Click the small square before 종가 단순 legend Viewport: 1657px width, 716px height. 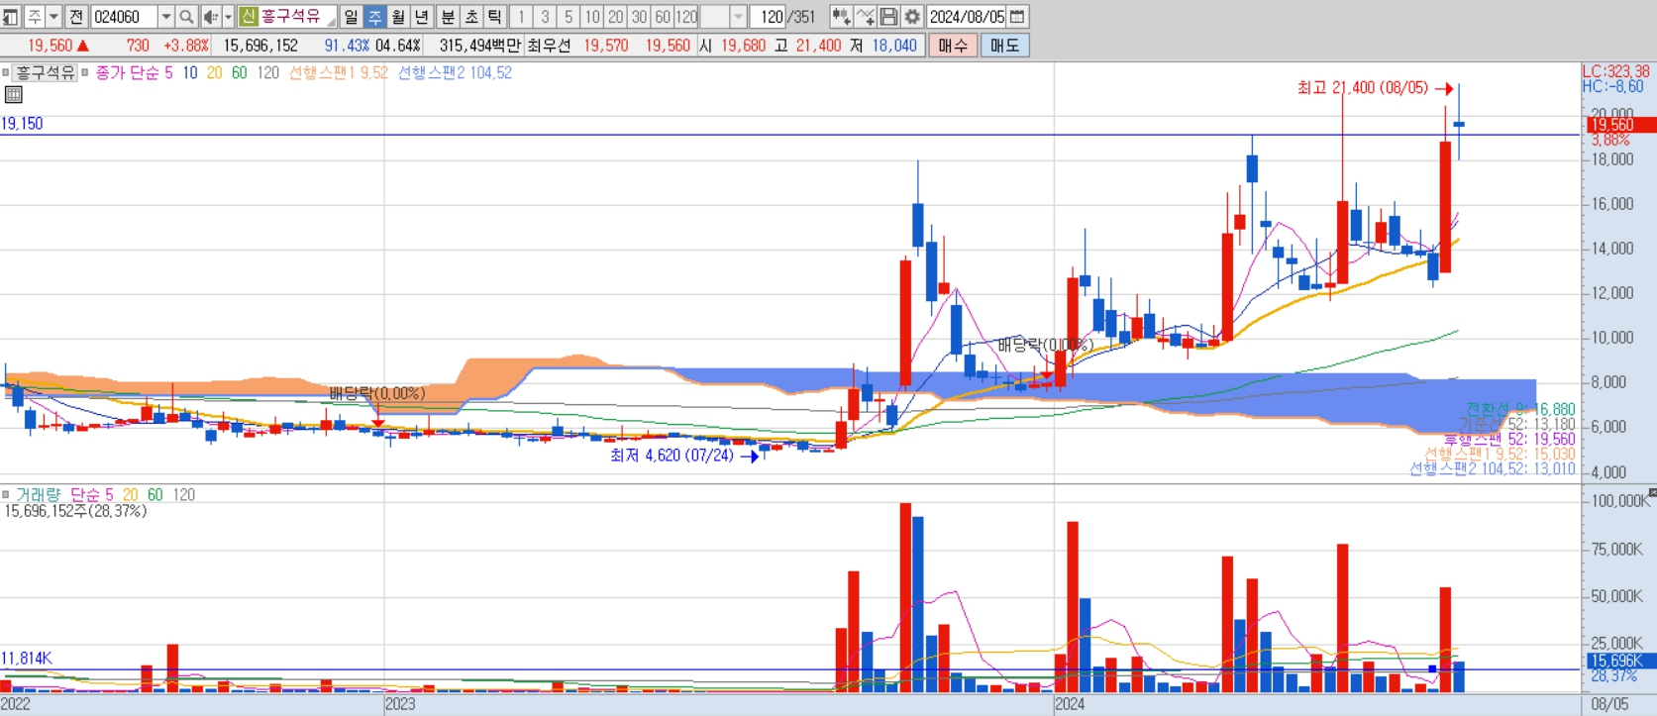click(x=85, y=72)
